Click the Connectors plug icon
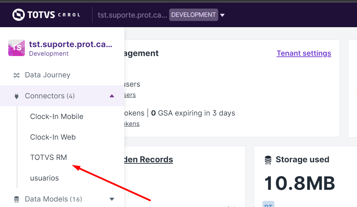 (x=16, y=96)
